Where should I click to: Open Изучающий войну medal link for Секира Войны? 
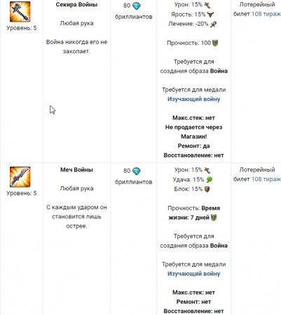(194, 99)
